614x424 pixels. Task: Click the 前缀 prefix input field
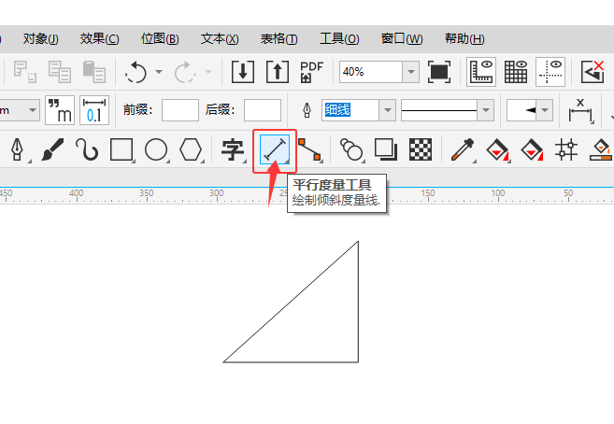180,110
